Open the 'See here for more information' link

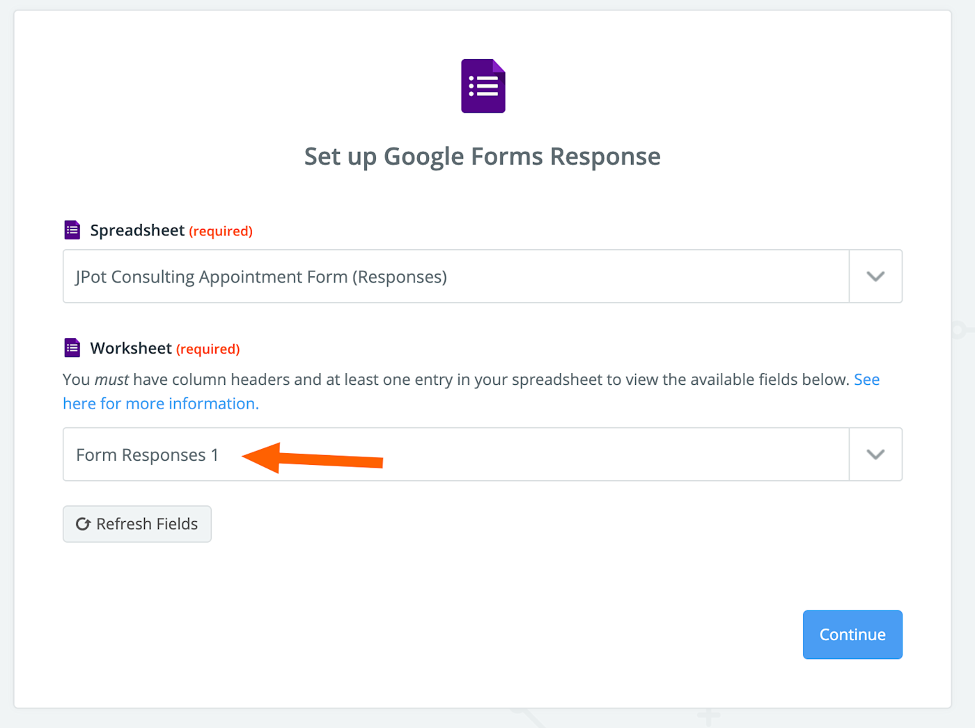coord(161,404)
